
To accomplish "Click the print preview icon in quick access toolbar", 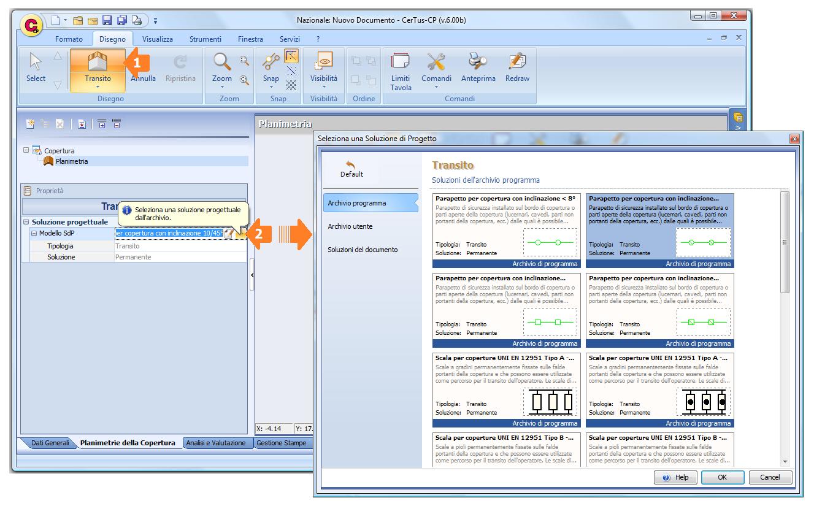I will click(136, 21).
